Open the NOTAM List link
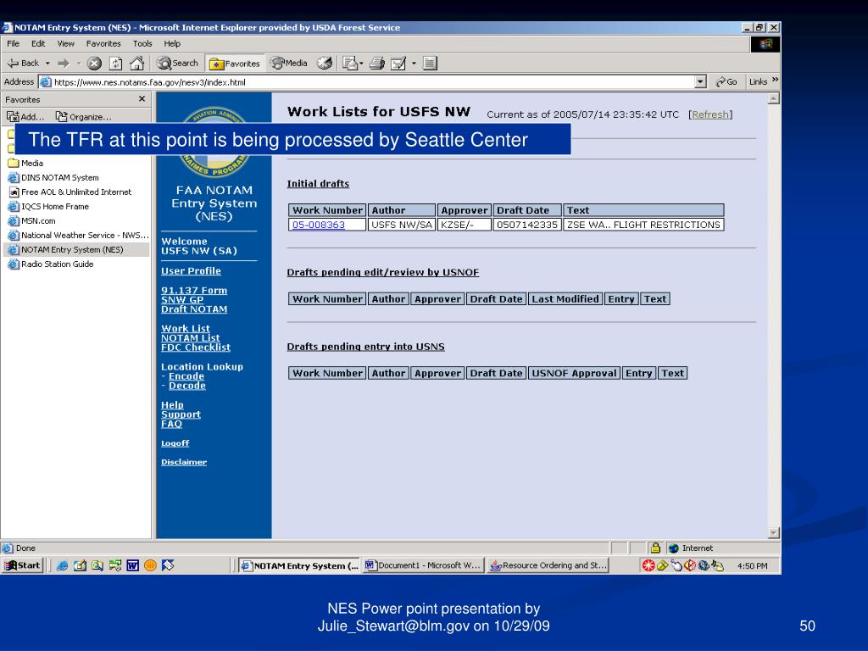The image size is (868, 651). (x=191, y=337)
